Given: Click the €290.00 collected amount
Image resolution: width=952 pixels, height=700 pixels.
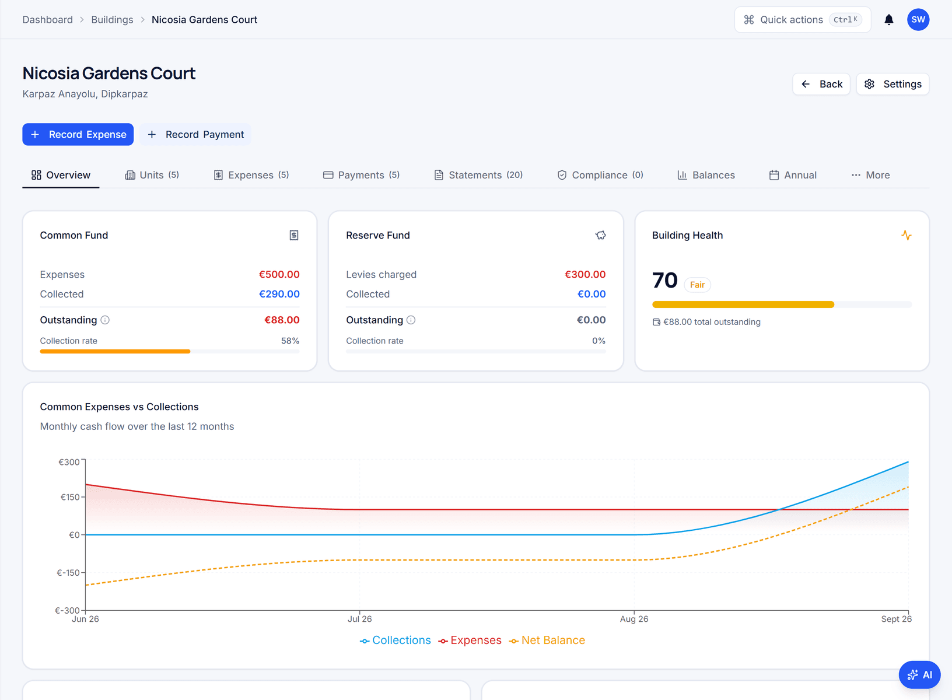Looking at the screenshot, I should click(279, 294).
